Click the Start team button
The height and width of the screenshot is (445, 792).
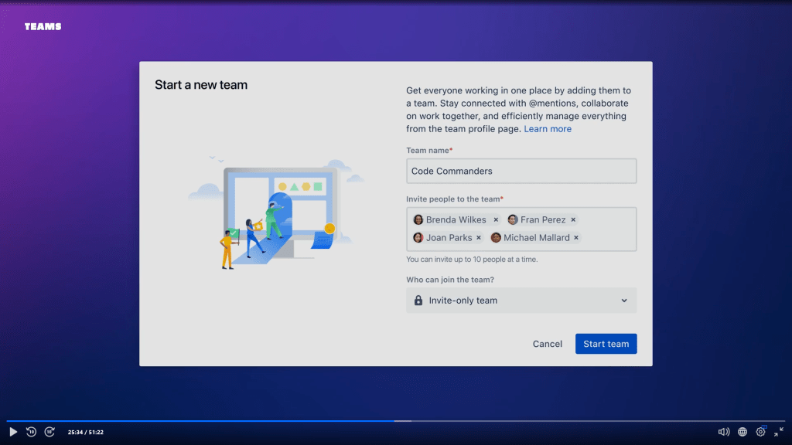(x=606, y=344)
